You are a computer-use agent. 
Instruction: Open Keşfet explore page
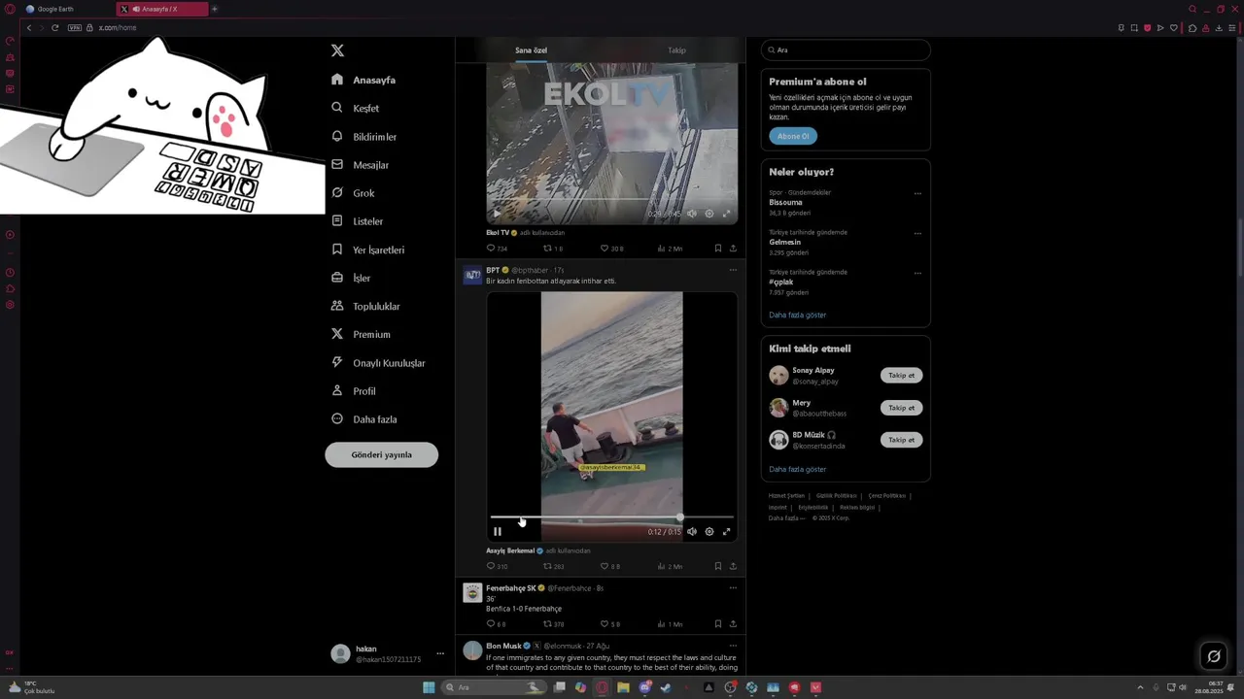tap(355, 108)
